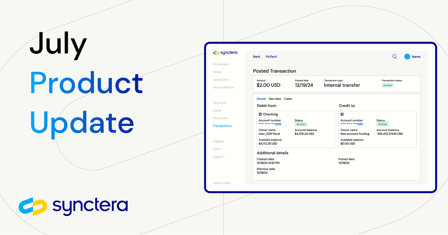This screenshot has height=235, width=448.
Task: Click the $0.00 USD available balance
Action: pos(348,144)
